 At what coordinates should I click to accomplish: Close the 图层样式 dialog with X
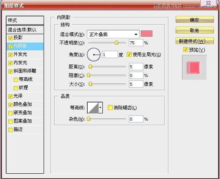coord(209,3)
